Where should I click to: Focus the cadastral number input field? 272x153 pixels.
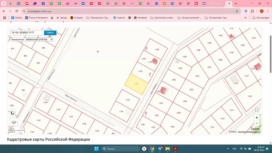[x=27, y=33]
